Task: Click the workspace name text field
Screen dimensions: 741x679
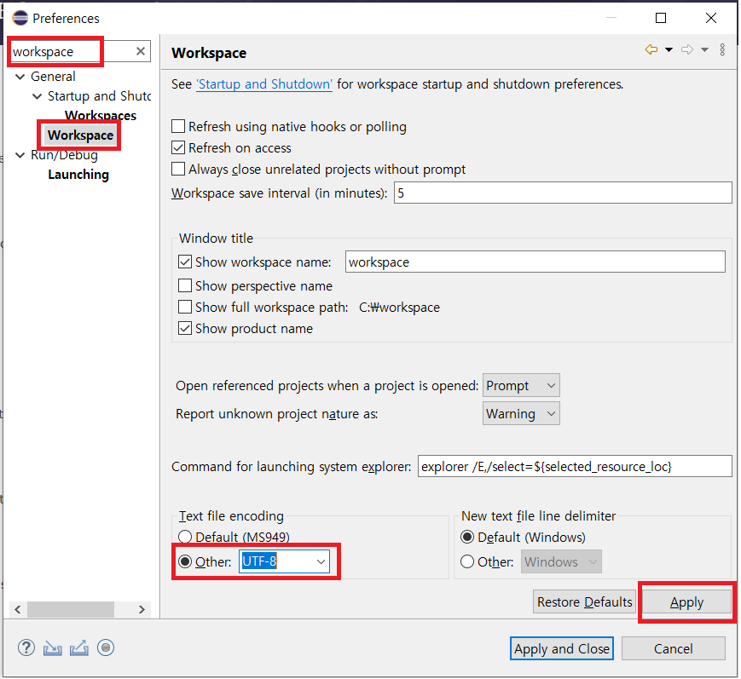Action: (535, 262)
